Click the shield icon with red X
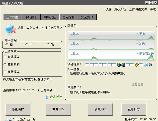 10,30
